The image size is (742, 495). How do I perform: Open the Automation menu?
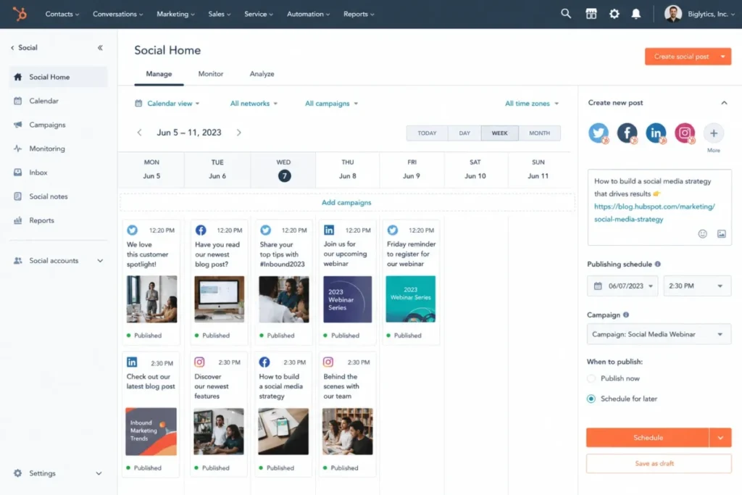point(308,14)
